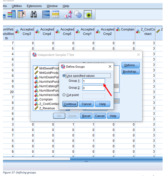Open the Utilities menu
Image resolution: width=166 pixels, height=176 pixels.
coord(17,6)
